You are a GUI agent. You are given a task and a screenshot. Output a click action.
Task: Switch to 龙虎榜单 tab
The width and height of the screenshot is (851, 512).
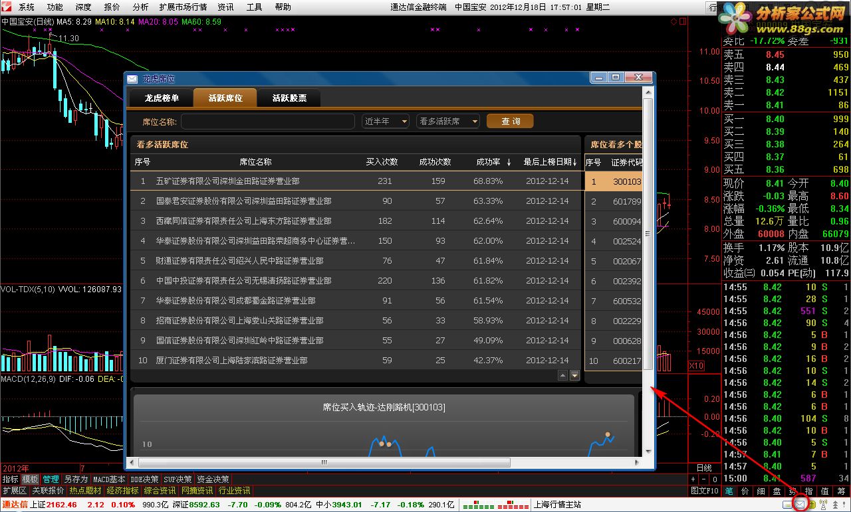[x=162, y=98]
